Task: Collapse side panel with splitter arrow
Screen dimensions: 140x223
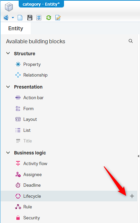Action: 138,156
